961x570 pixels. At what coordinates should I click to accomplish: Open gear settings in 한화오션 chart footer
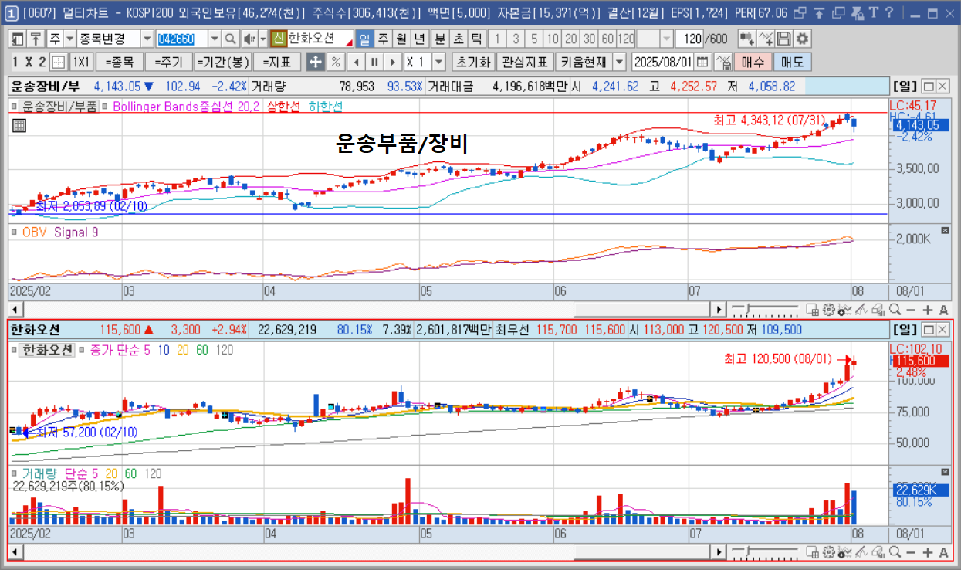click(x=830, y=551)
